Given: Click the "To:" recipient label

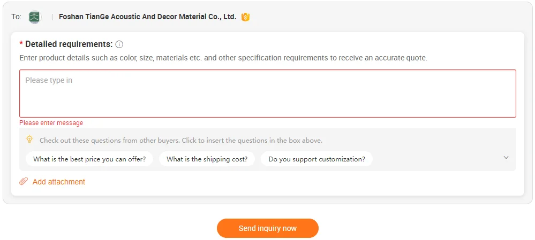Looking at the screenshot, I should pyautogui.click(x=17, y=17).
